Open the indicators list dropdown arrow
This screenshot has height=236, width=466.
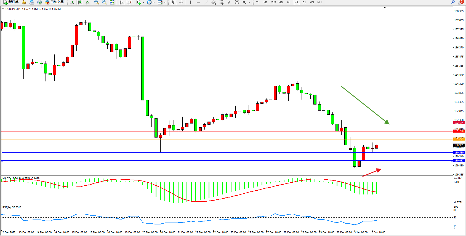click(143, 2)
